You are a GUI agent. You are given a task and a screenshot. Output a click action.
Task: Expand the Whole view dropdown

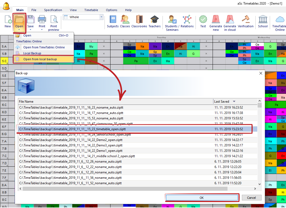pyautogui.click(x=102, y=17)
